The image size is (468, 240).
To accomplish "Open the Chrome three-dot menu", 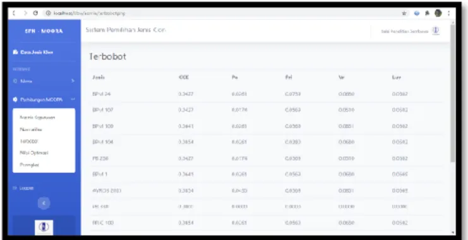I will click(449, 13).
